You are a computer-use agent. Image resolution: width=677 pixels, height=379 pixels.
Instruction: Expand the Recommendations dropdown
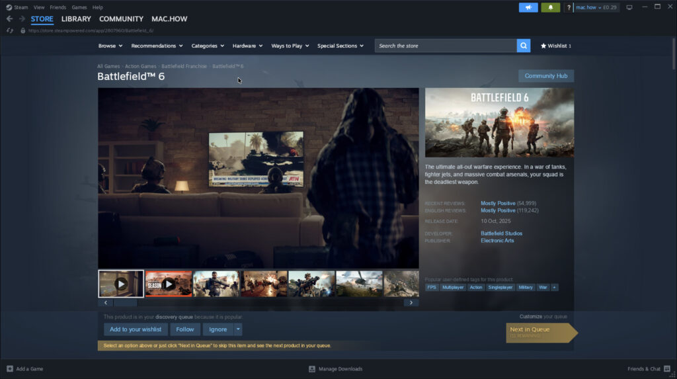[x=157, y=46]
